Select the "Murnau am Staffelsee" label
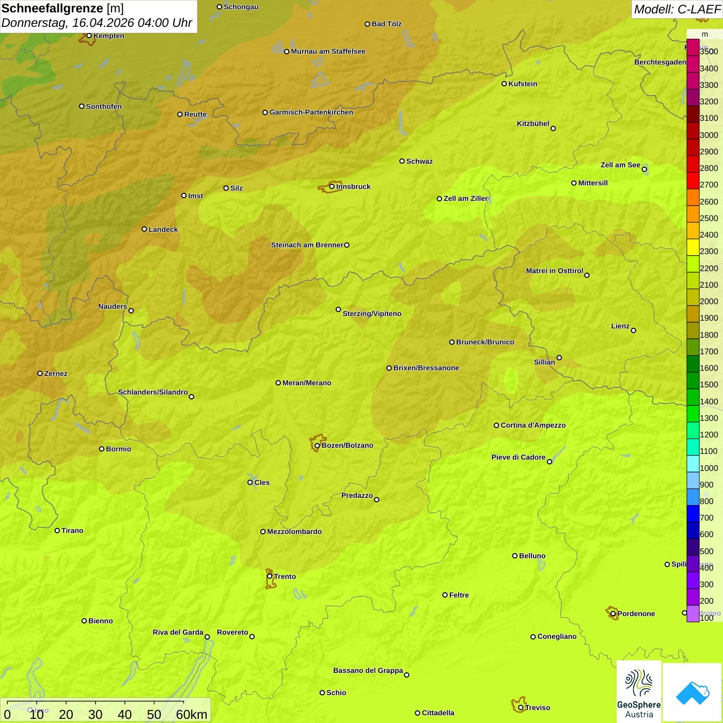The height and width of the screenshot is (723, 723). 328,51
